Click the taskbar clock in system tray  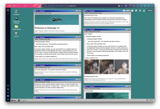tap(151, 100)
